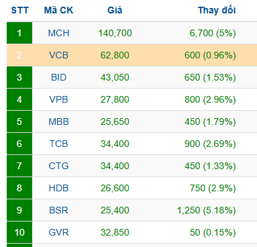Viewport: 257px width, 247px height.
Task: Click the 62,800 price in VCB row
Action: [x=115, y=55]
